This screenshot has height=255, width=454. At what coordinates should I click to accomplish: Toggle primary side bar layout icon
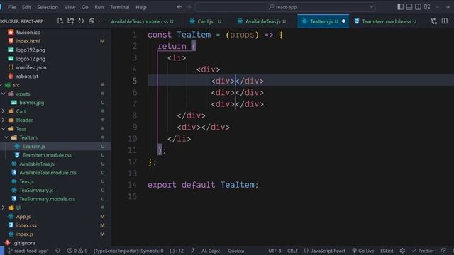point(400,7)
